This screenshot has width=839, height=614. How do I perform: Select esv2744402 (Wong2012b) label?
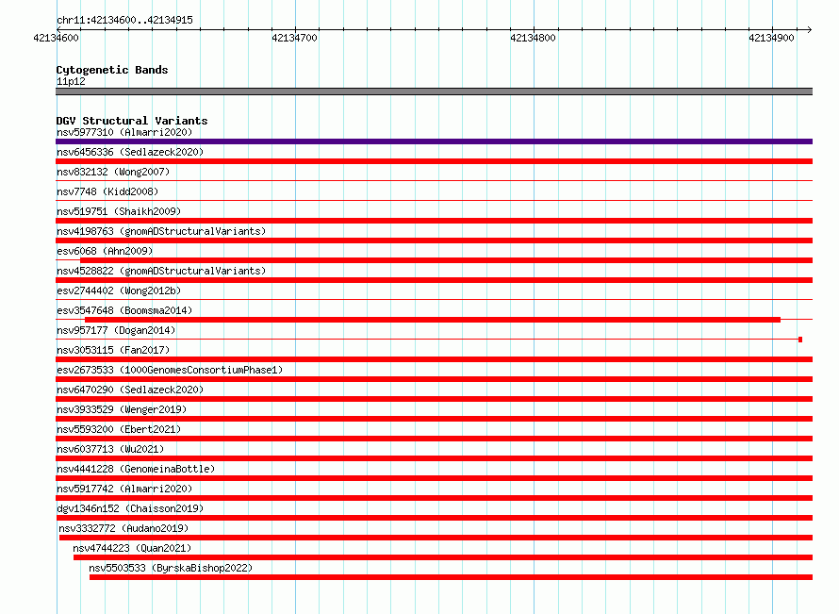119,290
